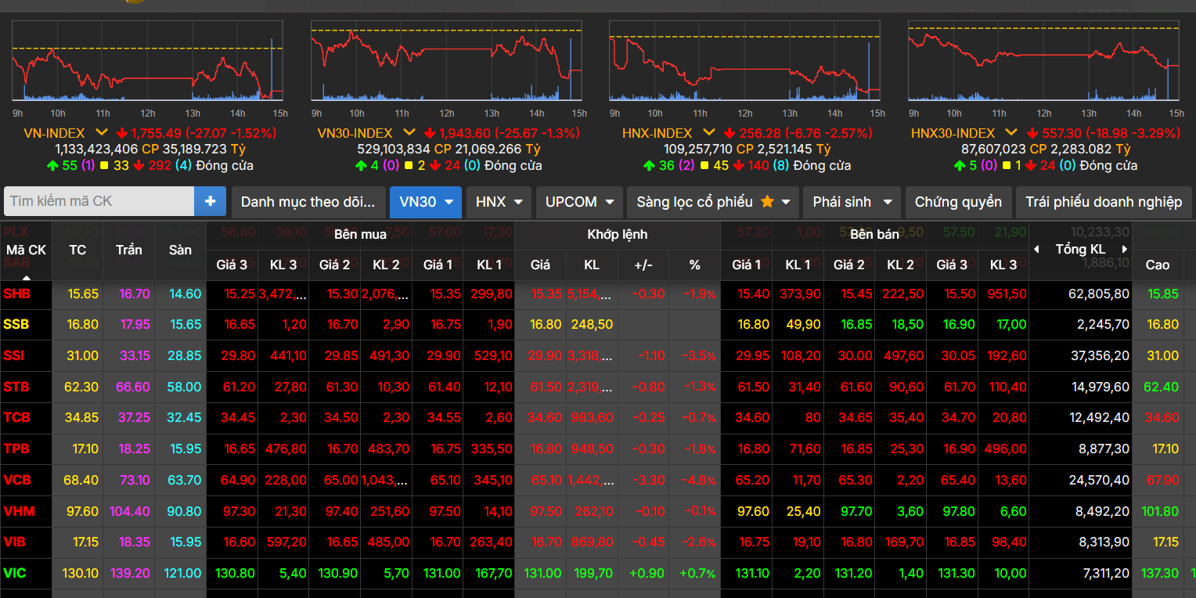Click the Tìm kiếm mã CK search field
The image size is (1196, 598).
[99, 201]
